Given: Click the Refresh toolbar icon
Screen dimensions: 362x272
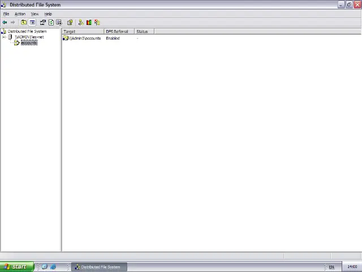Looking at the screenshot, I should (51, 23).
